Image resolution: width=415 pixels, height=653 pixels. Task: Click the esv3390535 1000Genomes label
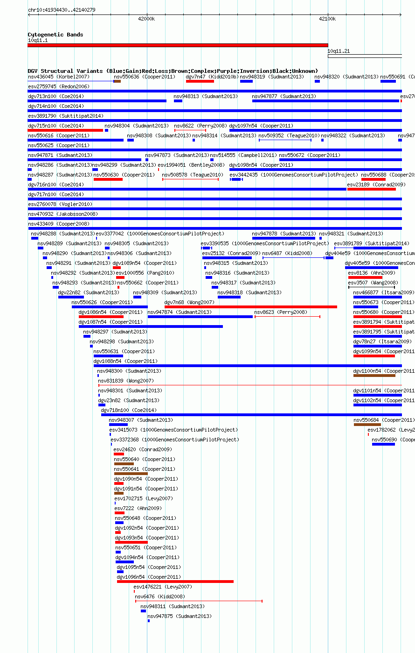(x=265, y=243)
